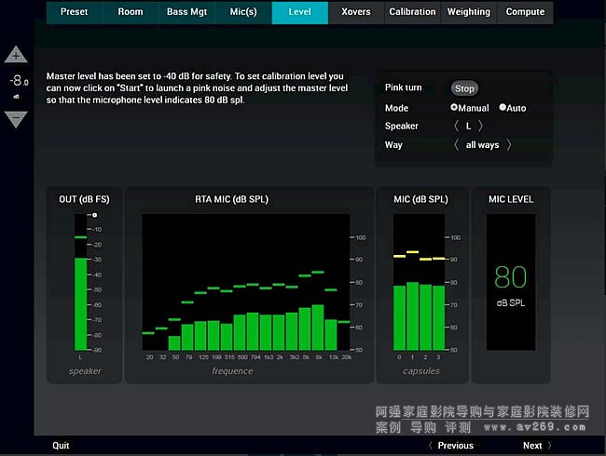606x456 pixels.
Task: Switch to the Room tab
Action: click(131, 12)
